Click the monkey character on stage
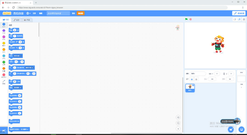Image resolution: width=247 pixels, height=135 pixels. (218, 44)
